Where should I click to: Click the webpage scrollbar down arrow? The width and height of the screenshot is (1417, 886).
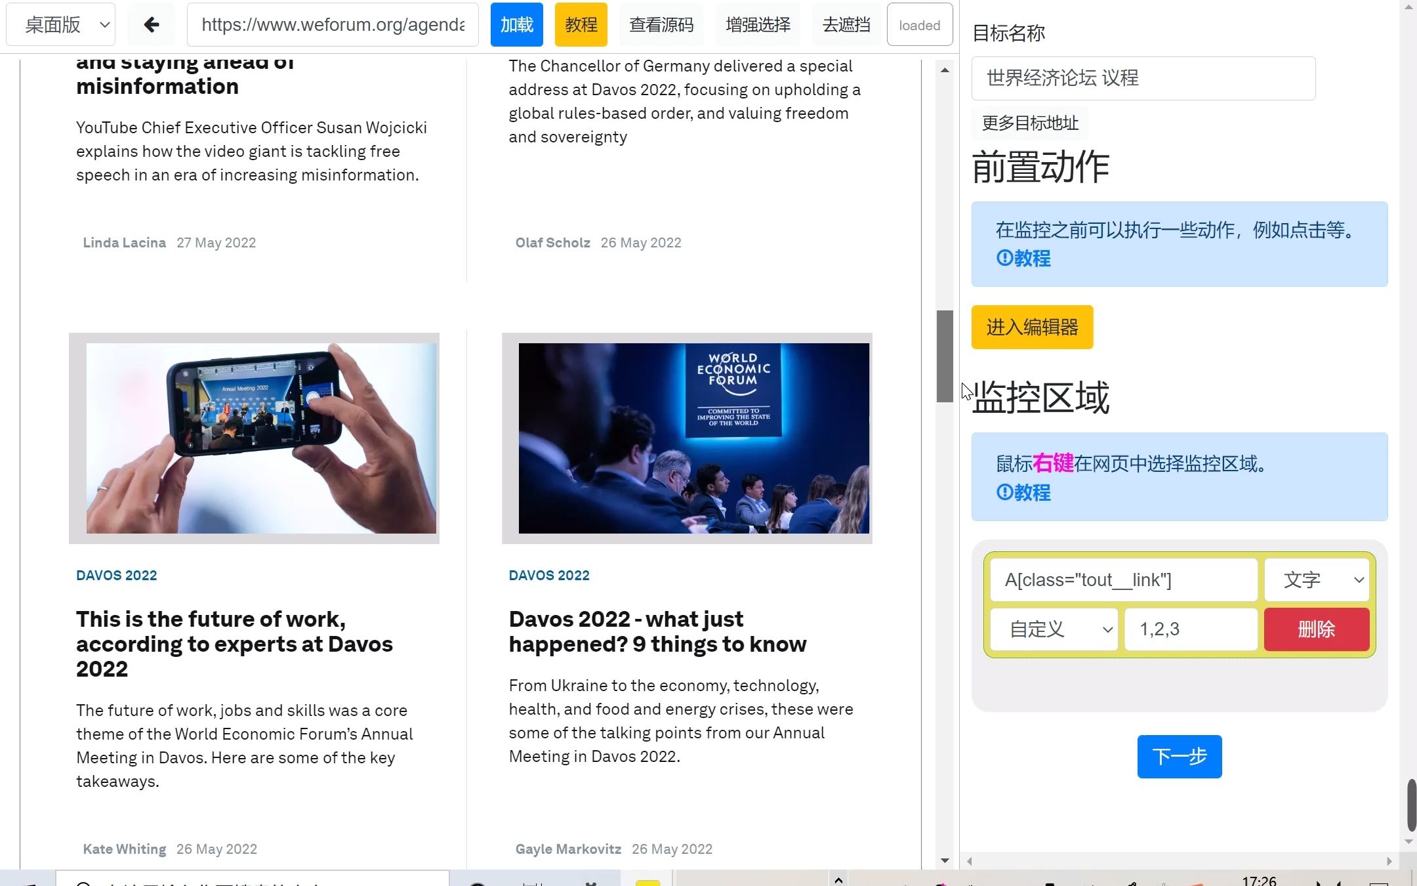(x=945, y=860)
